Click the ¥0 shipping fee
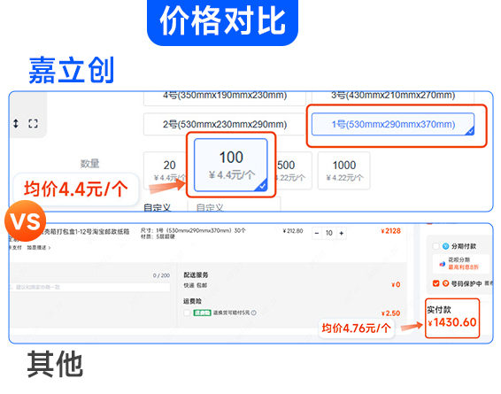Screen dimensions: 501x394 396,284
